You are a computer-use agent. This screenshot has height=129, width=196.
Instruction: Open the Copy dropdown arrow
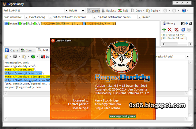(143, 10)
